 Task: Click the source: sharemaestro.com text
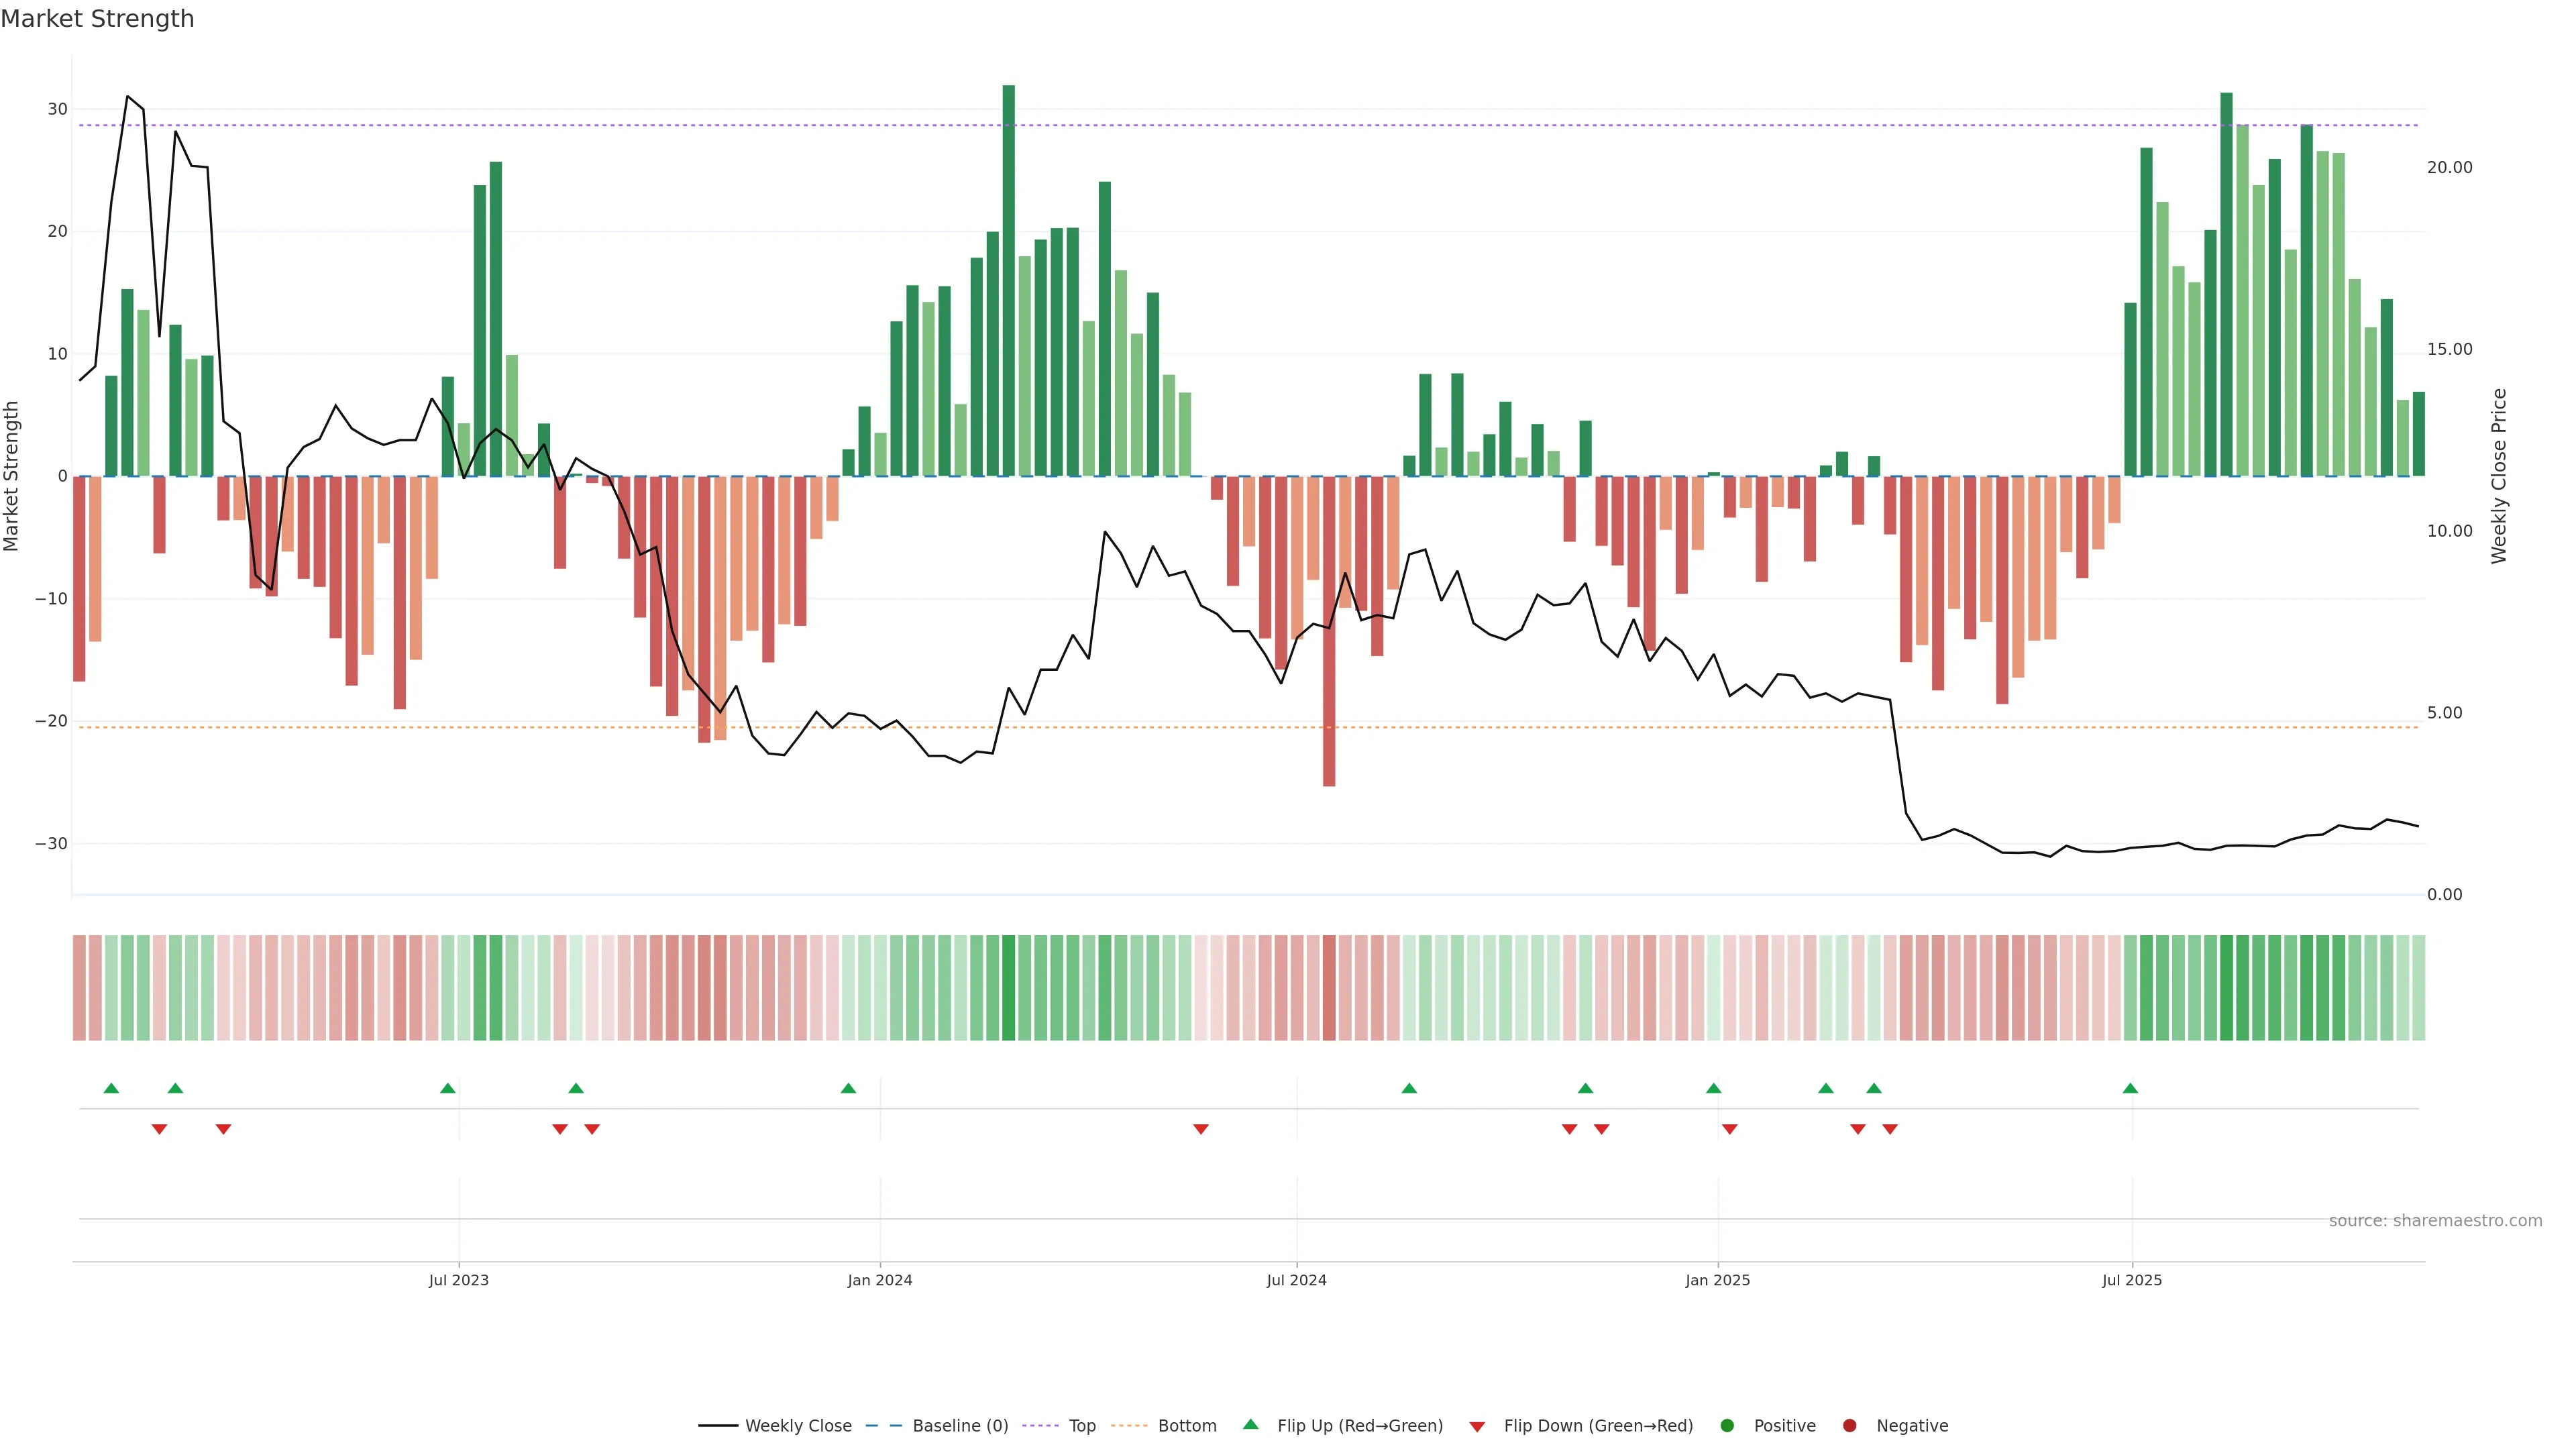pos(2435,1221)
